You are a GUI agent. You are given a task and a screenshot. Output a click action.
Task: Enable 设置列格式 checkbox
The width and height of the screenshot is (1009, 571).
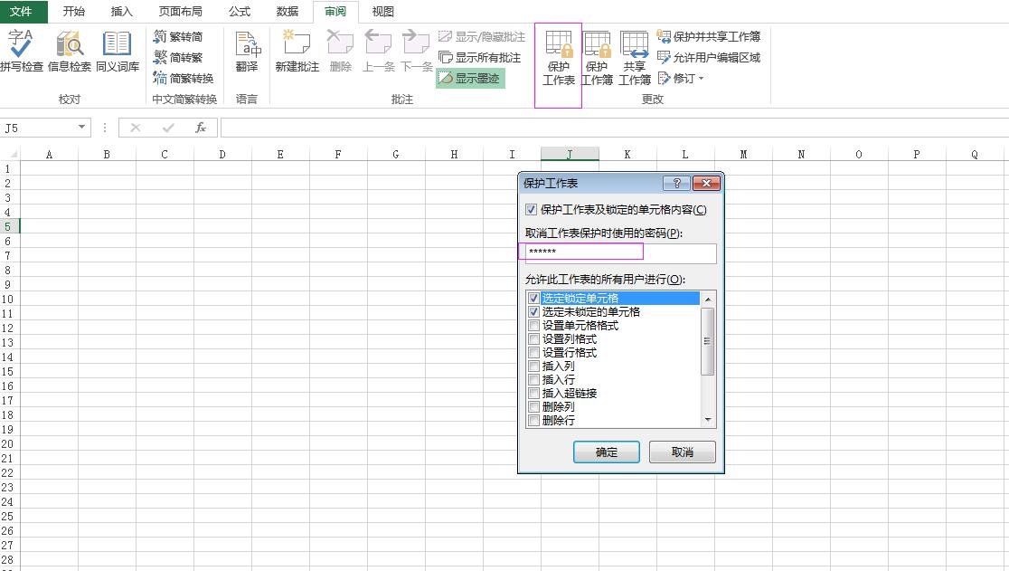533,338
